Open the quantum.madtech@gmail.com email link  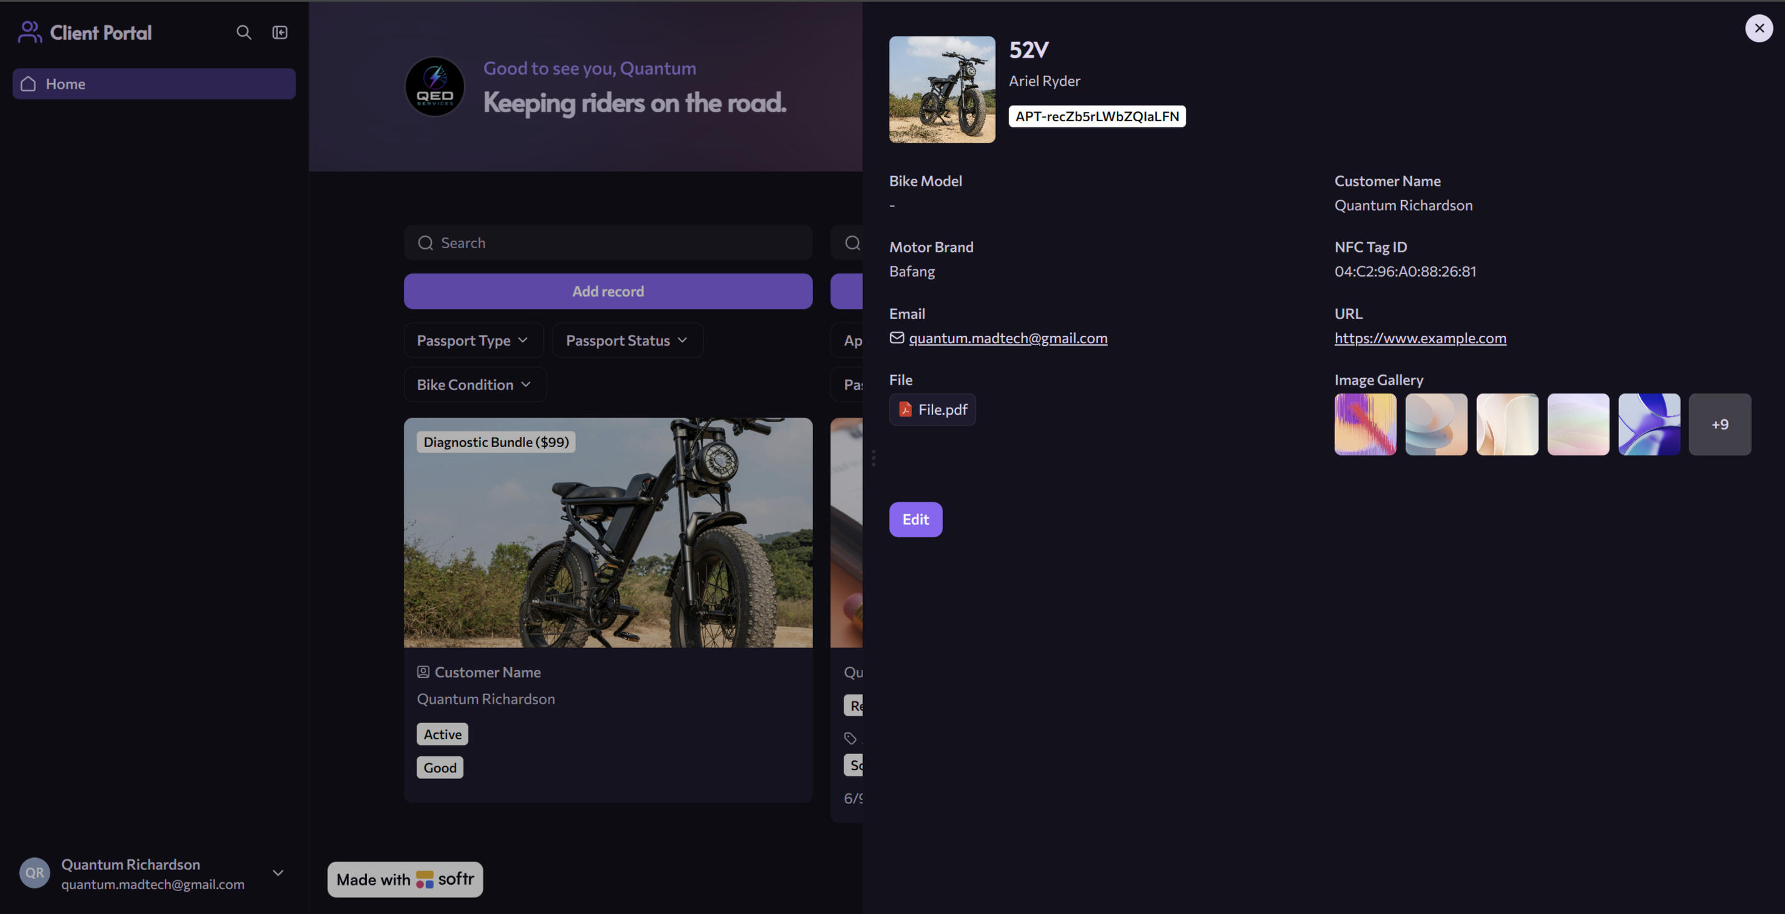click(1007, 338)
